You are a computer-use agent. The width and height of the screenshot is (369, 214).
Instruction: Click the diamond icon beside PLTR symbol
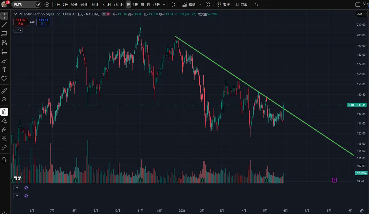(38, 5)
